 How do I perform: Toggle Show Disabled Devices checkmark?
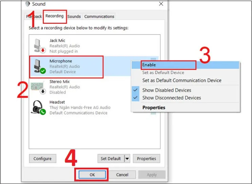pyautogui.click(x=136, y=90)
